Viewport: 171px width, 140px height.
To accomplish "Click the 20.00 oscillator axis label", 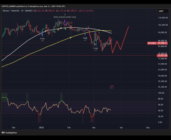I will (161, 116).
